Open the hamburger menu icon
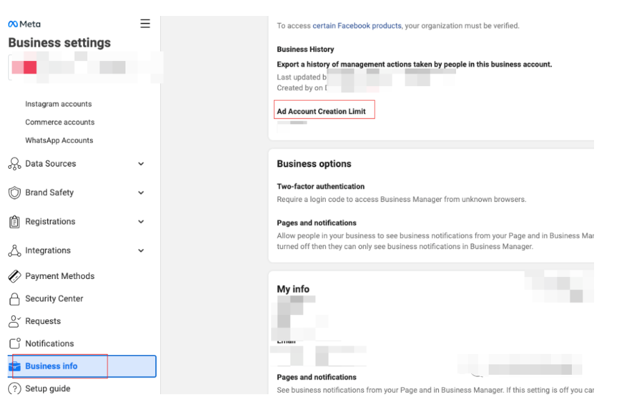 click(146, 24)
